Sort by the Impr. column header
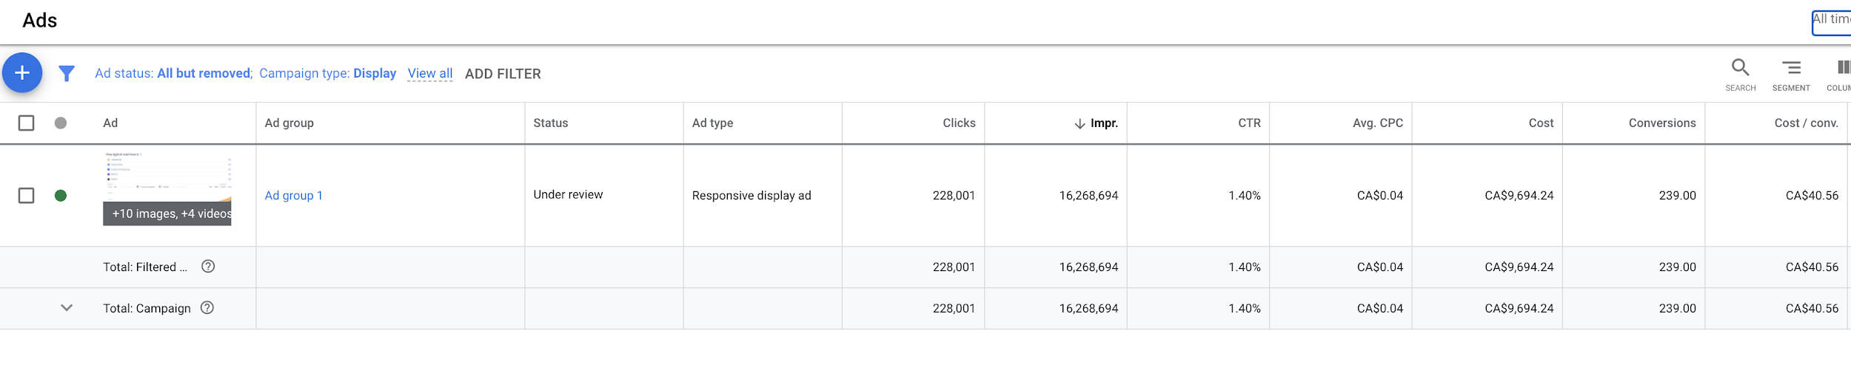 tap(1103, 123)
